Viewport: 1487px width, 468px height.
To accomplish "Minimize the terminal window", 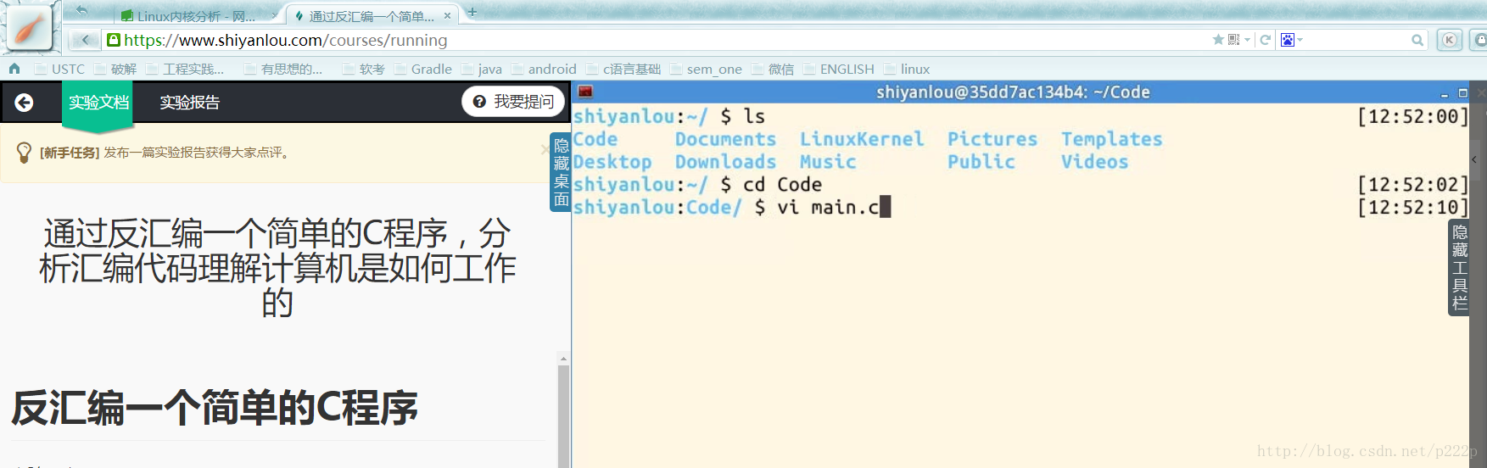I will [1444, 93].
